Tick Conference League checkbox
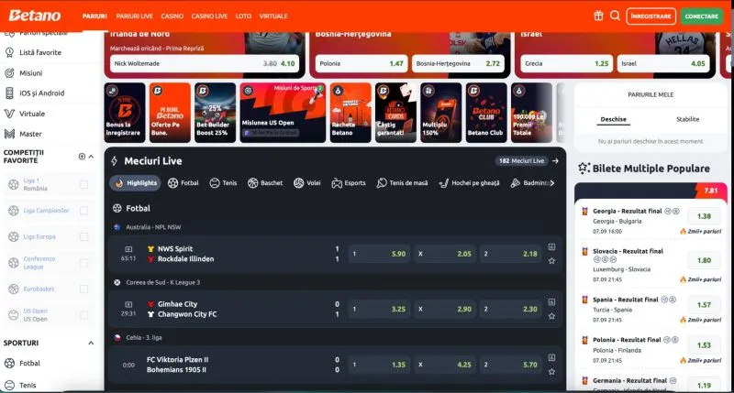This screenshot has height=393, width=734. (x=83, y=263)
